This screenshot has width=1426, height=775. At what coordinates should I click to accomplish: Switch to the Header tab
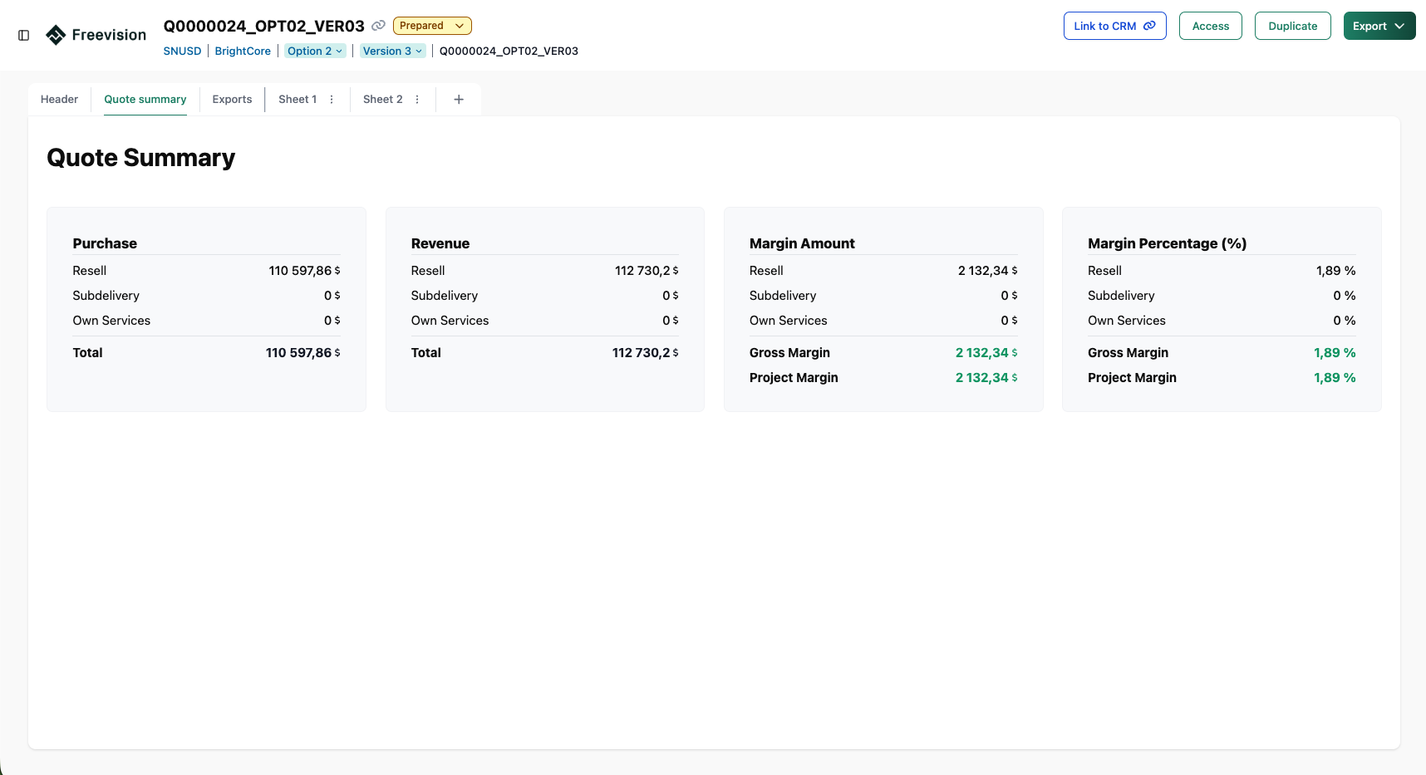point(59,100)
